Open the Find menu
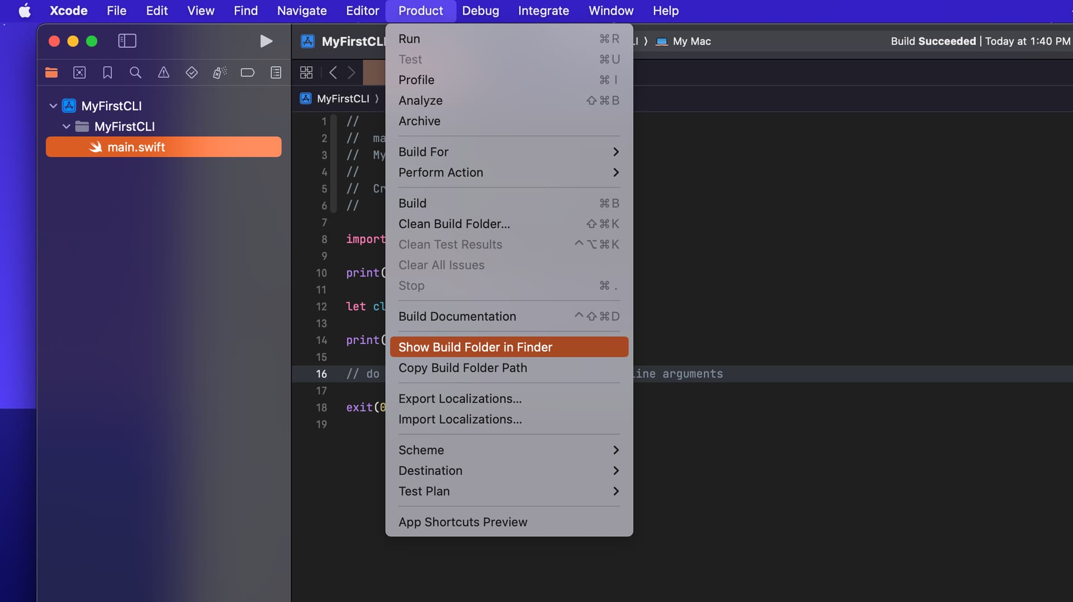Screen dimensions: 1073x602 [246, 11]
